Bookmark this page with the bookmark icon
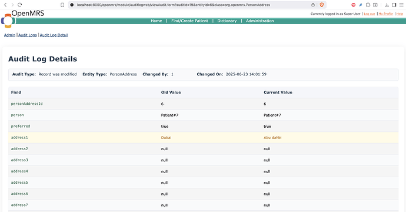The image size is (406, 212). 62,5
